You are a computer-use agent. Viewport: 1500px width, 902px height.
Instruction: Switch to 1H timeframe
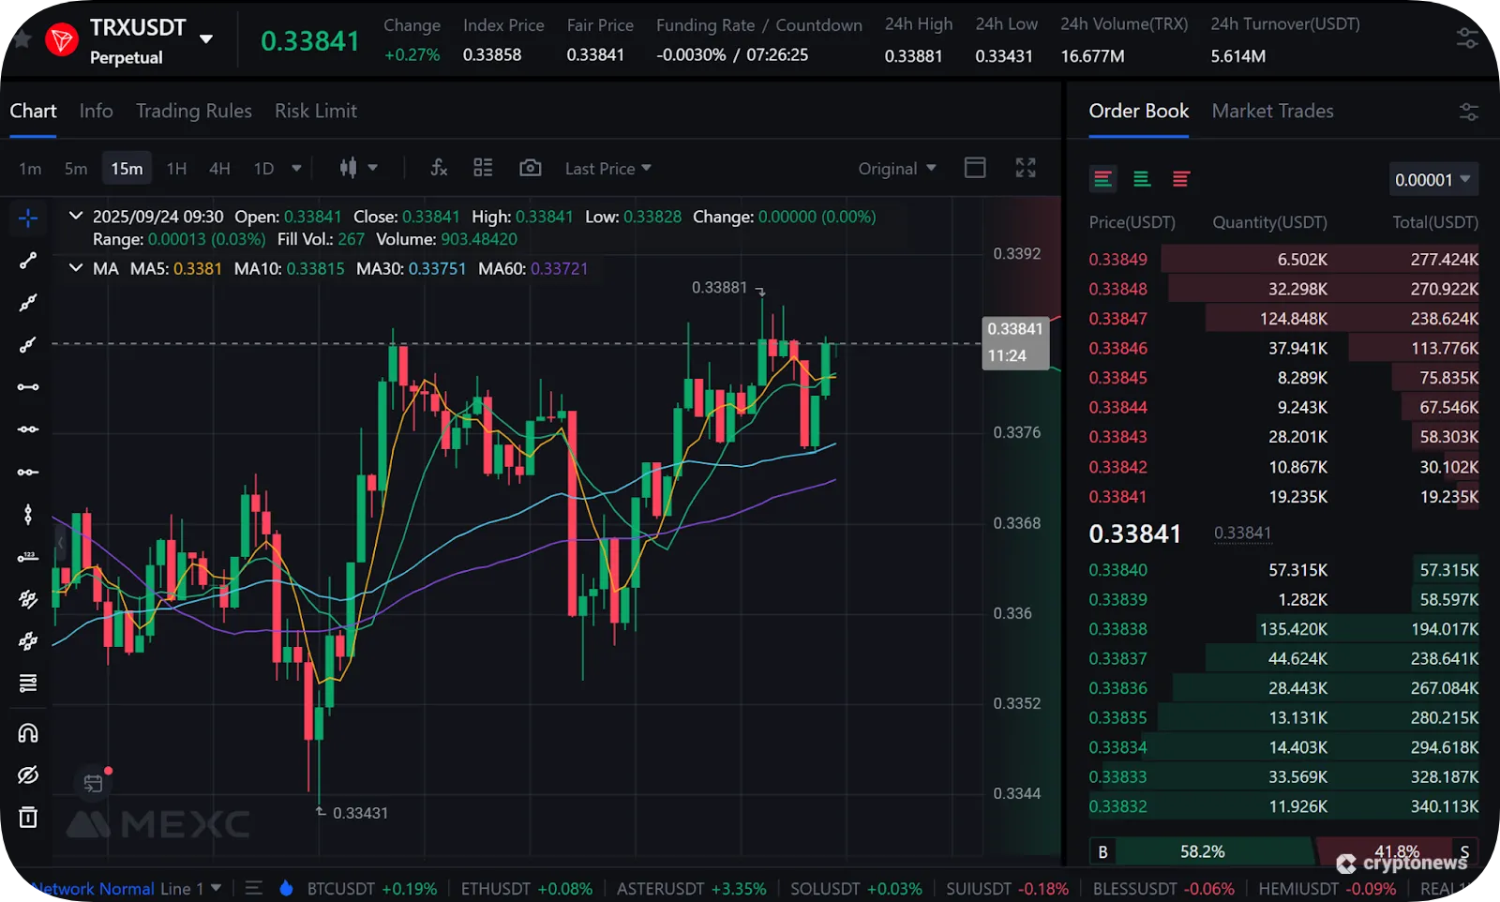point(176,169)
